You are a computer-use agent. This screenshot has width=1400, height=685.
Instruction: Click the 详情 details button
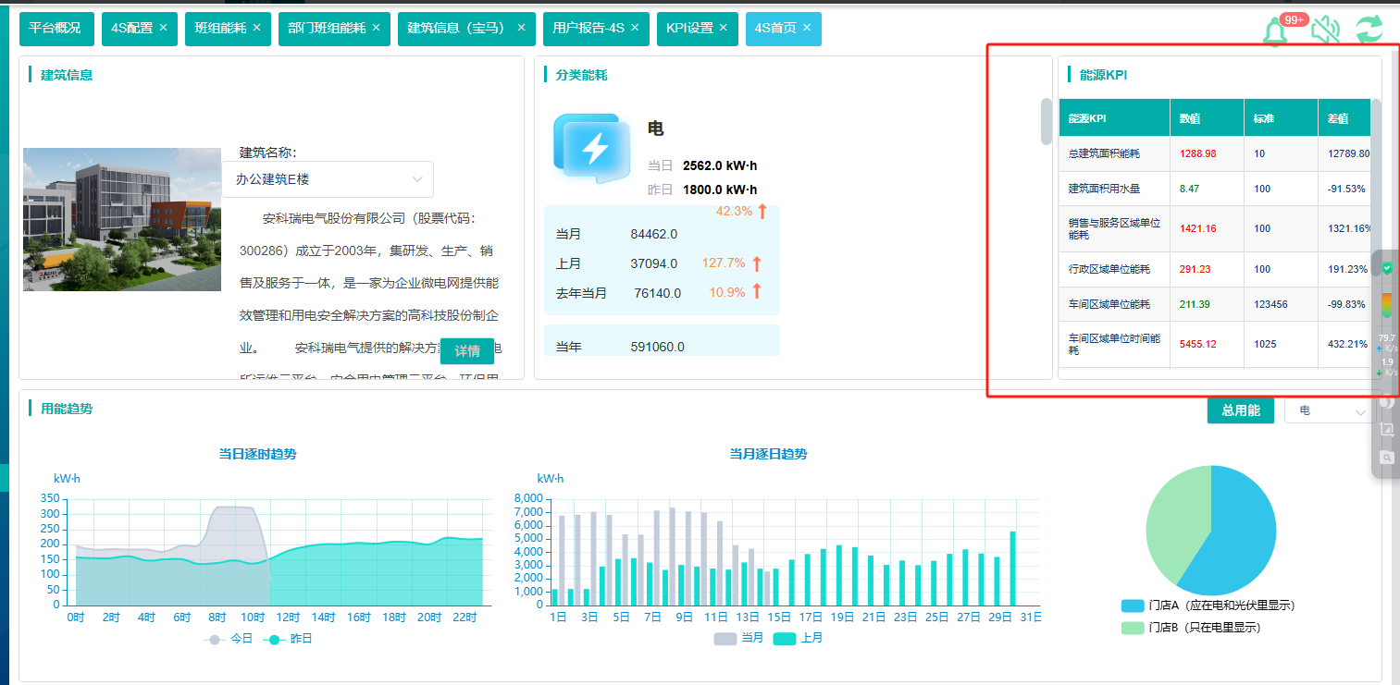(467, 351)
